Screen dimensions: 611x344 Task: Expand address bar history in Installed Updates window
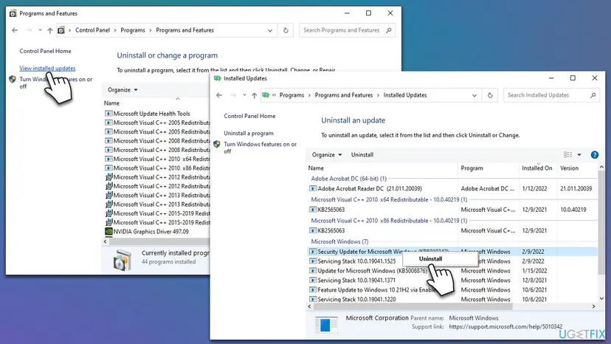[x=474, y=95]
